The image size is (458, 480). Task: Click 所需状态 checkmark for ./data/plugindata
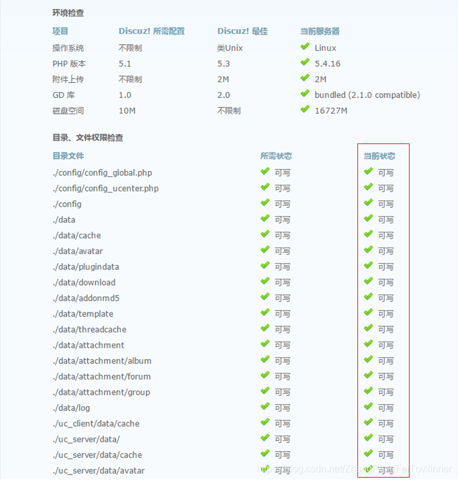(265, 265)
